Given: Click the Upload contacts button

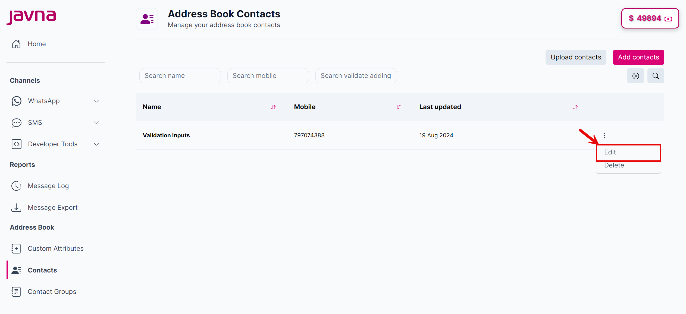Looking at the screenshot, I should coord(576,57).
